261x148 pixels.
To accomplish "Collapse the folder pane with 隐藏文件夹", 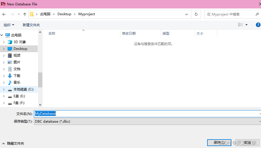I will click(13, 143).
